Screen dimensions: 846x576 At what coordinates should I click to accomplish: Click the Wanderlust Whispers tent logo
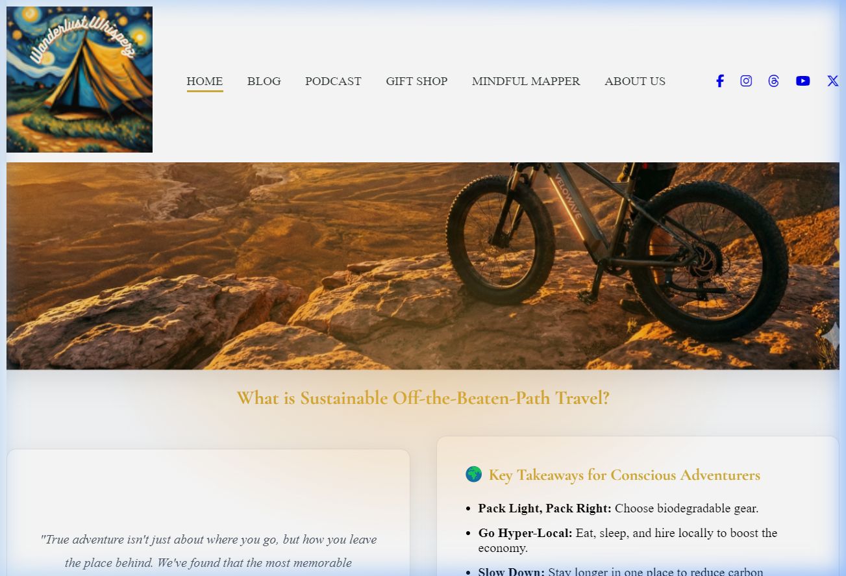79,80
